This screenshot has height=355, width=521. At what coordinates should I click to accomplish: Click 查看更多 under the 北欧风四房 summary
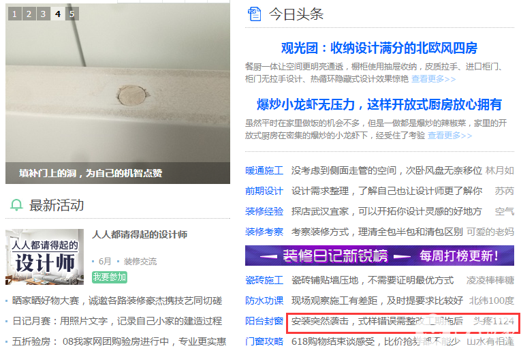coord(433,79)
